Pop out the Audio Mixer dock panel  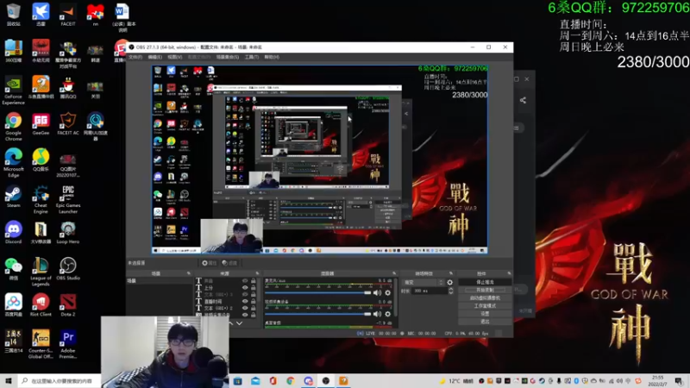pyautogui.click(x=394, y=273)
